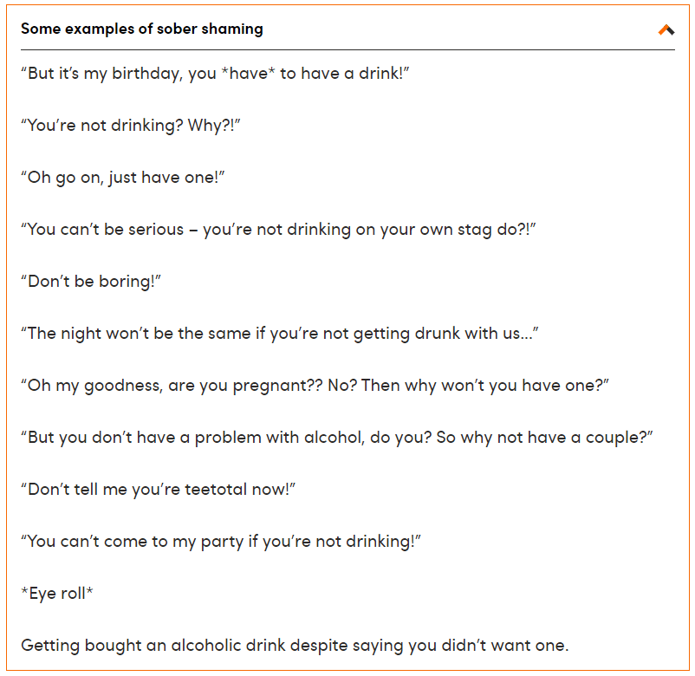Click the line "The night won't be the same"
This screenshot has width=695, height=676.
280,334
